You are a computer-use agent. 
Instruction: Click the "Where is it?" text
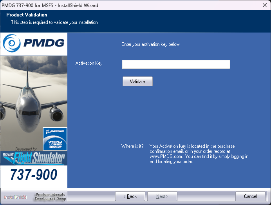(x=132, y=146)
